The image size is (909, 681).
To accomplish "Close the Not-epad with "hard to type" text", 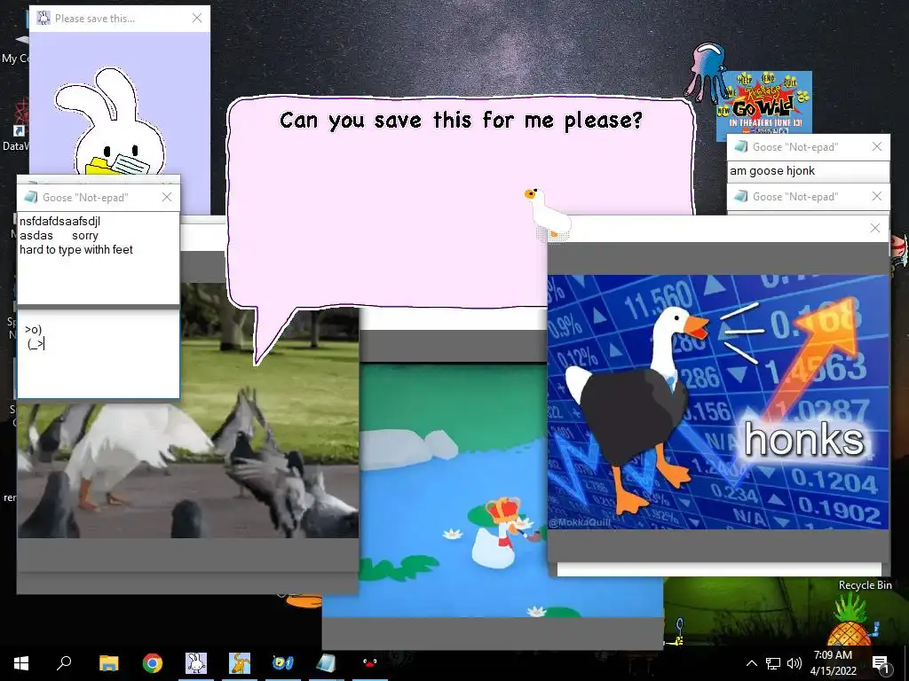I will coord(167,197).
